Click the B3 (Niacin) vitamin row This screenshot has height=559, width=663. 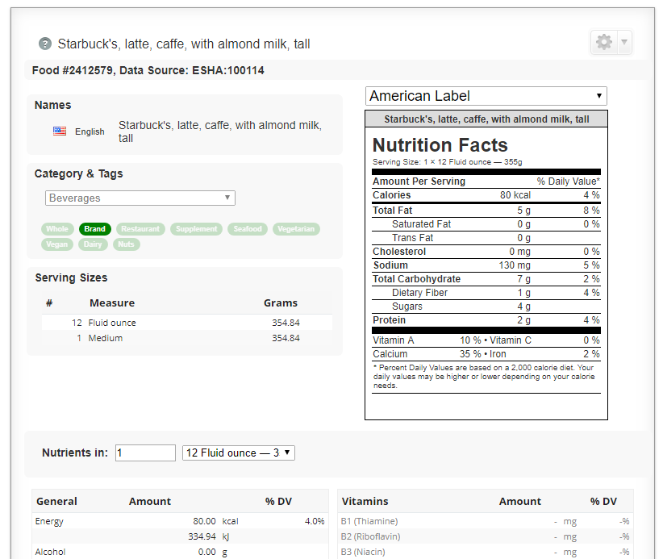pos(486,552)
